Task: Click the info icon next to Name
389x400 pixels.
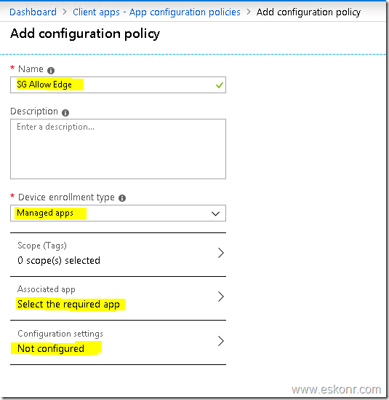Action: [51, 70]
